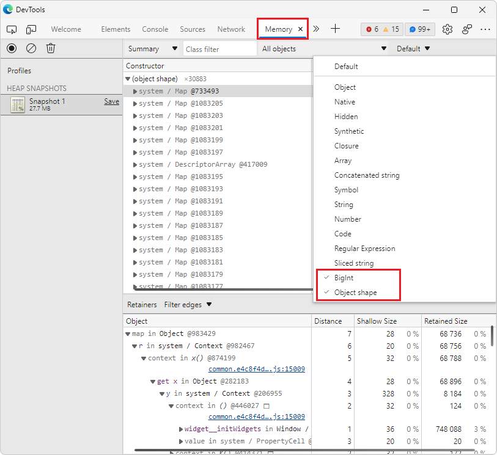Switch to the Console tab
The width and height of the screenshot is (497, 455).
pos(155,29)
